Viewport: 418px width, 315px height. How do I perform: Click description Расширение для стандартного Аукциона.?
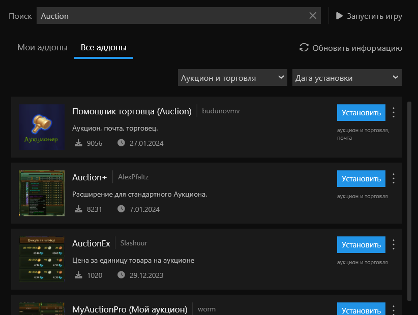point(140,195)
